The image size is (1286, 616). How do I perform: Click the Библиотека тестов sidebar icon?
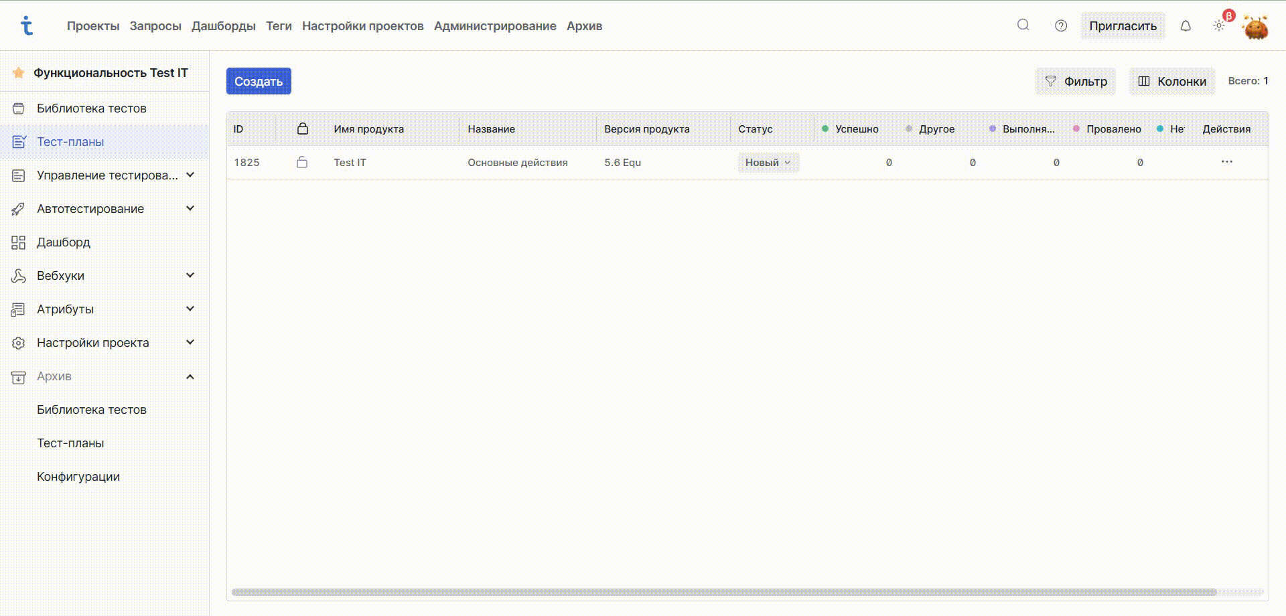click(18, 108)
